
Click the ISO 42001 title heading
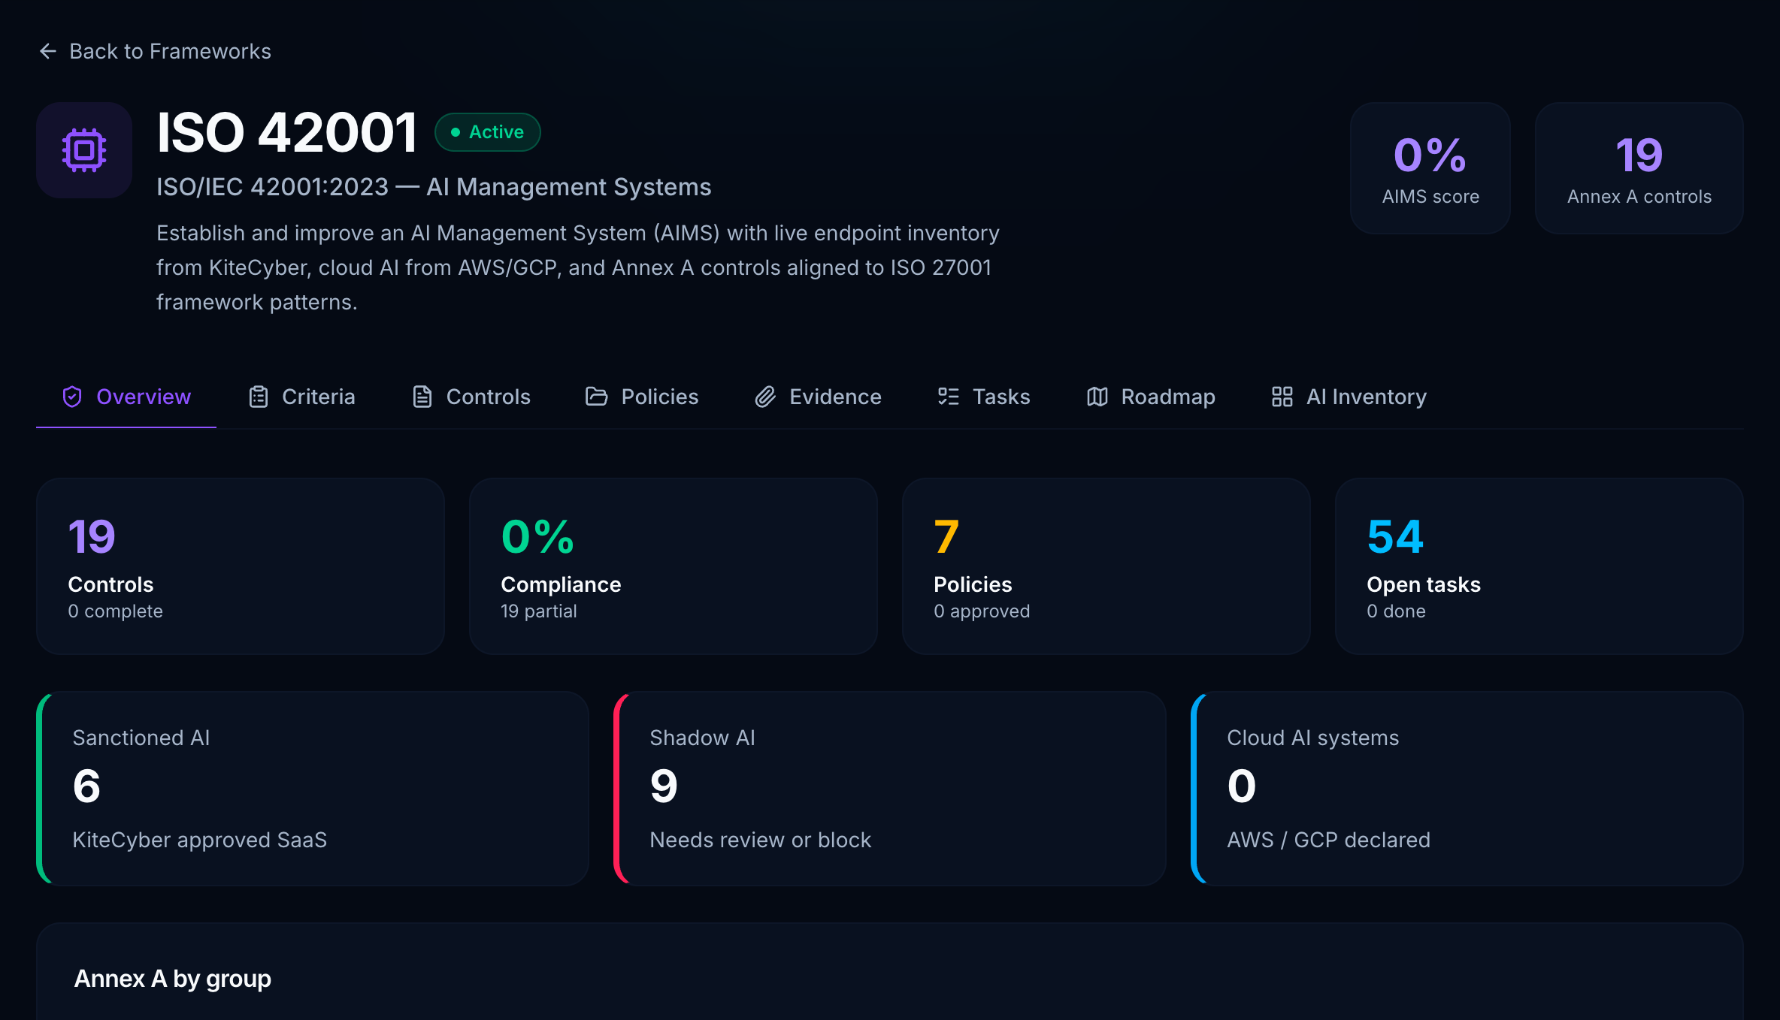(287, 132)
